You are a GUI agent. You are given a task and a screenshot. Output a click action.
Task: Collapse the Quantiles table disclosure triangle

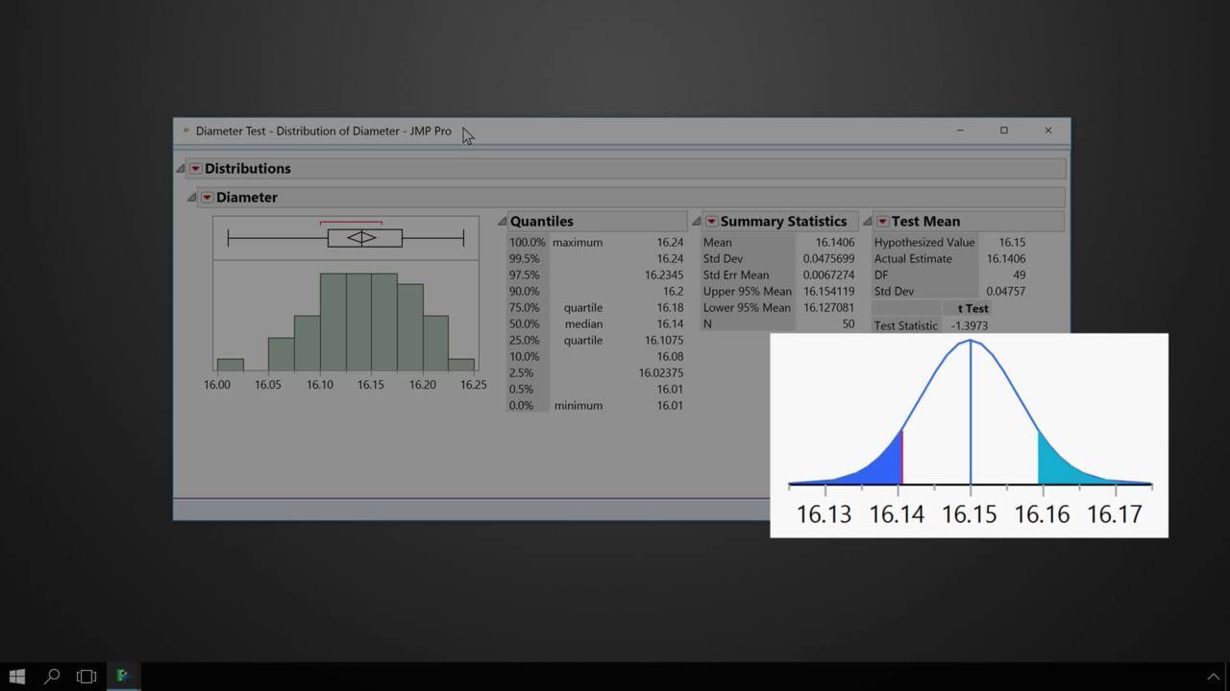click(x=502, y=222)
